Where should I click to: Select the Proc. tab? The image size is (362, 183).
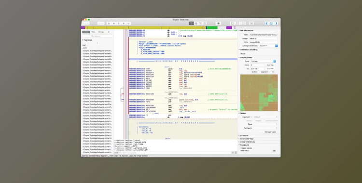(x=93, y=32)
